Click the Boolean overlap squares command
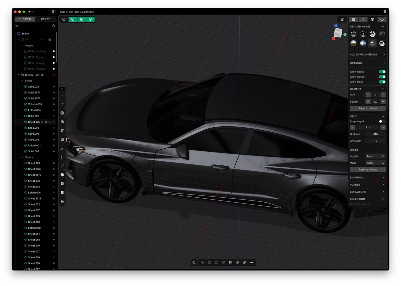Image resolution: width=401 pixels, height=286 pixels. click(x=231, y=263)
